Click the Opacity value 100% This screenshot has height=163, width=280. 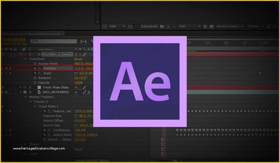click(79, 83)
